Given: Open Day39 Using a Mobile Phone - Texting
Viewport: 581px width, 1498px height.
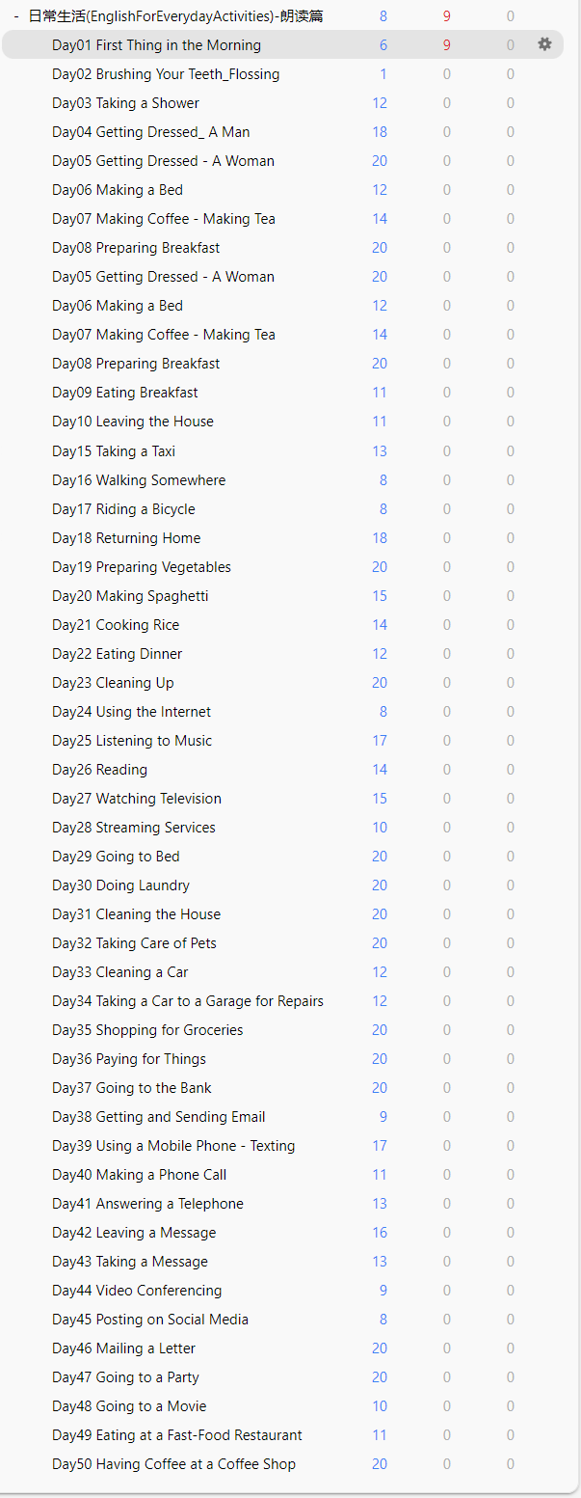Looking at the screenshot, I should click(173, 1146).
